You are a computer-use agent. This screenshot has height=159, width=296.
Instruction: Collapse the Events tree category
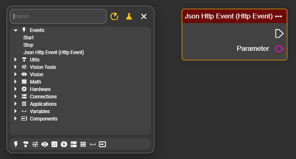tap(16, 30)
